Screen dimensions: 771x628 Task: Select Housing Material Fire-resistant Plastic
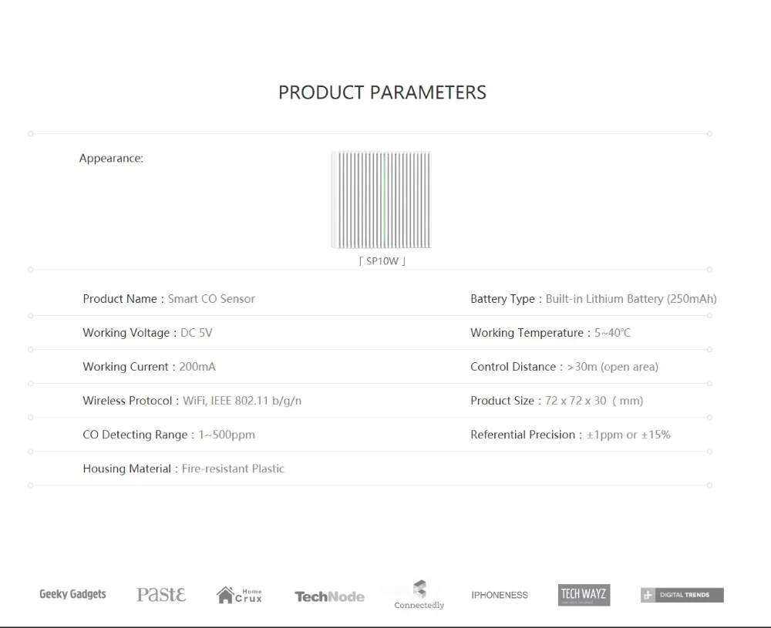(x=183, y=468)
